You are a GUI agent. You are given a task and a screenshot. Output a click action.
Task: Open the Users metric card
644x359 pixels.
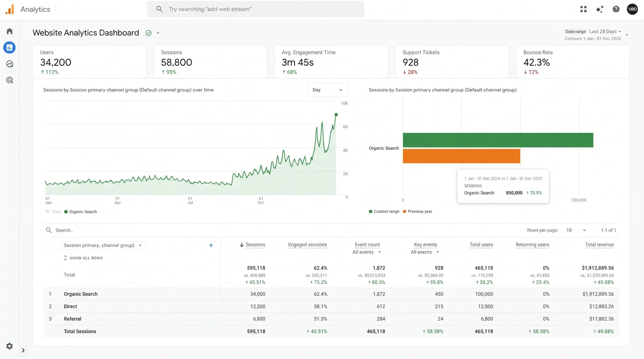(x=90, y=62)
